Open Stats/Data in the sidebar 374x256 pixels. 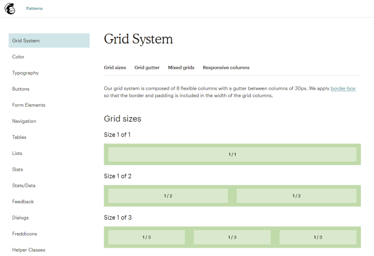click(x=24, y=186)
